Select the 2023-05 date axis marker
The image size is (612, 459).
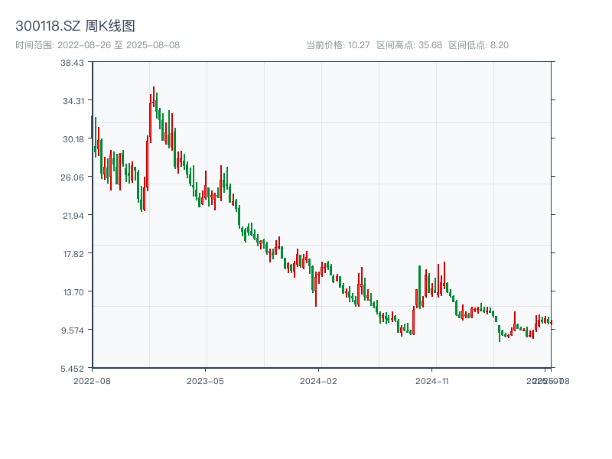[205, 380]
